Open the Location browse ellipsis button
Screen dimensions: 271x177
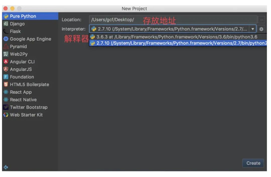[x=262, y=20]
